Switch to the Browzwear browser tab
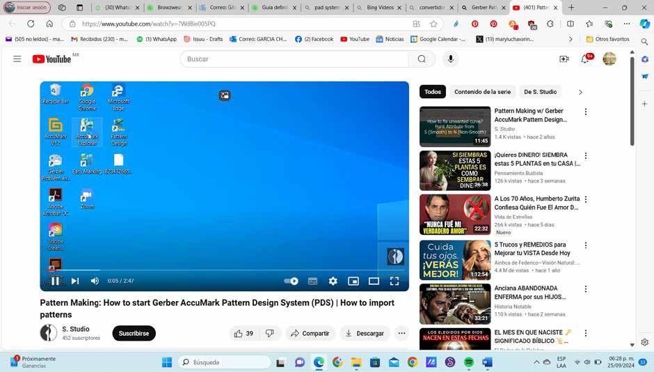The width and height of the screenshot is (654, 372). (169, 8)
